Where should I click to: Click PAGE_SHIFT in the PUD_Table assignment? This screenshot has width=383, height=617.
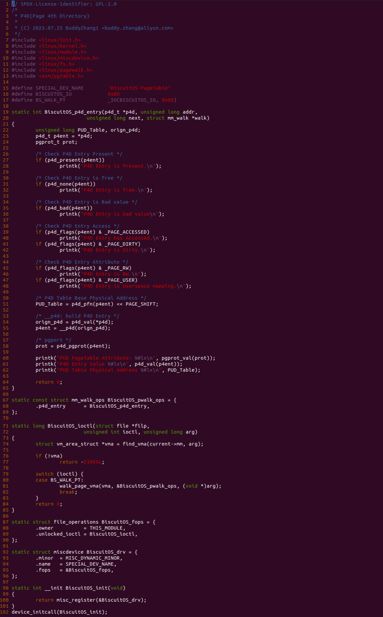tap(140, 304)
